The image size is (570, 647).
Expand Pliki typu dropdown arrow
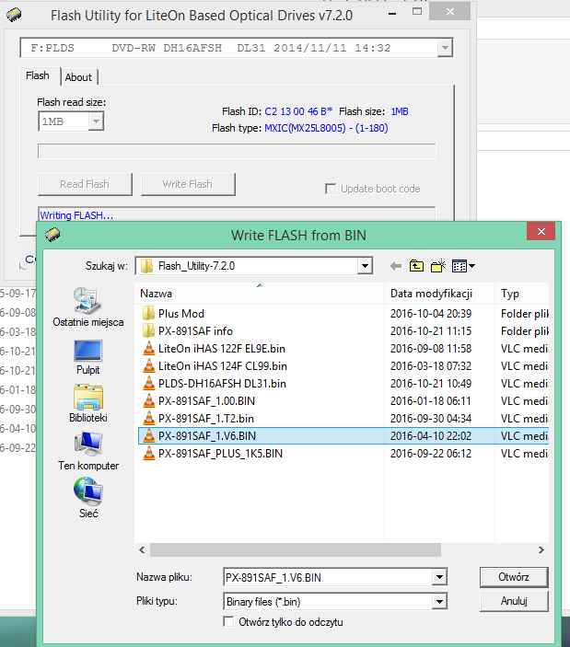(439, 602)
